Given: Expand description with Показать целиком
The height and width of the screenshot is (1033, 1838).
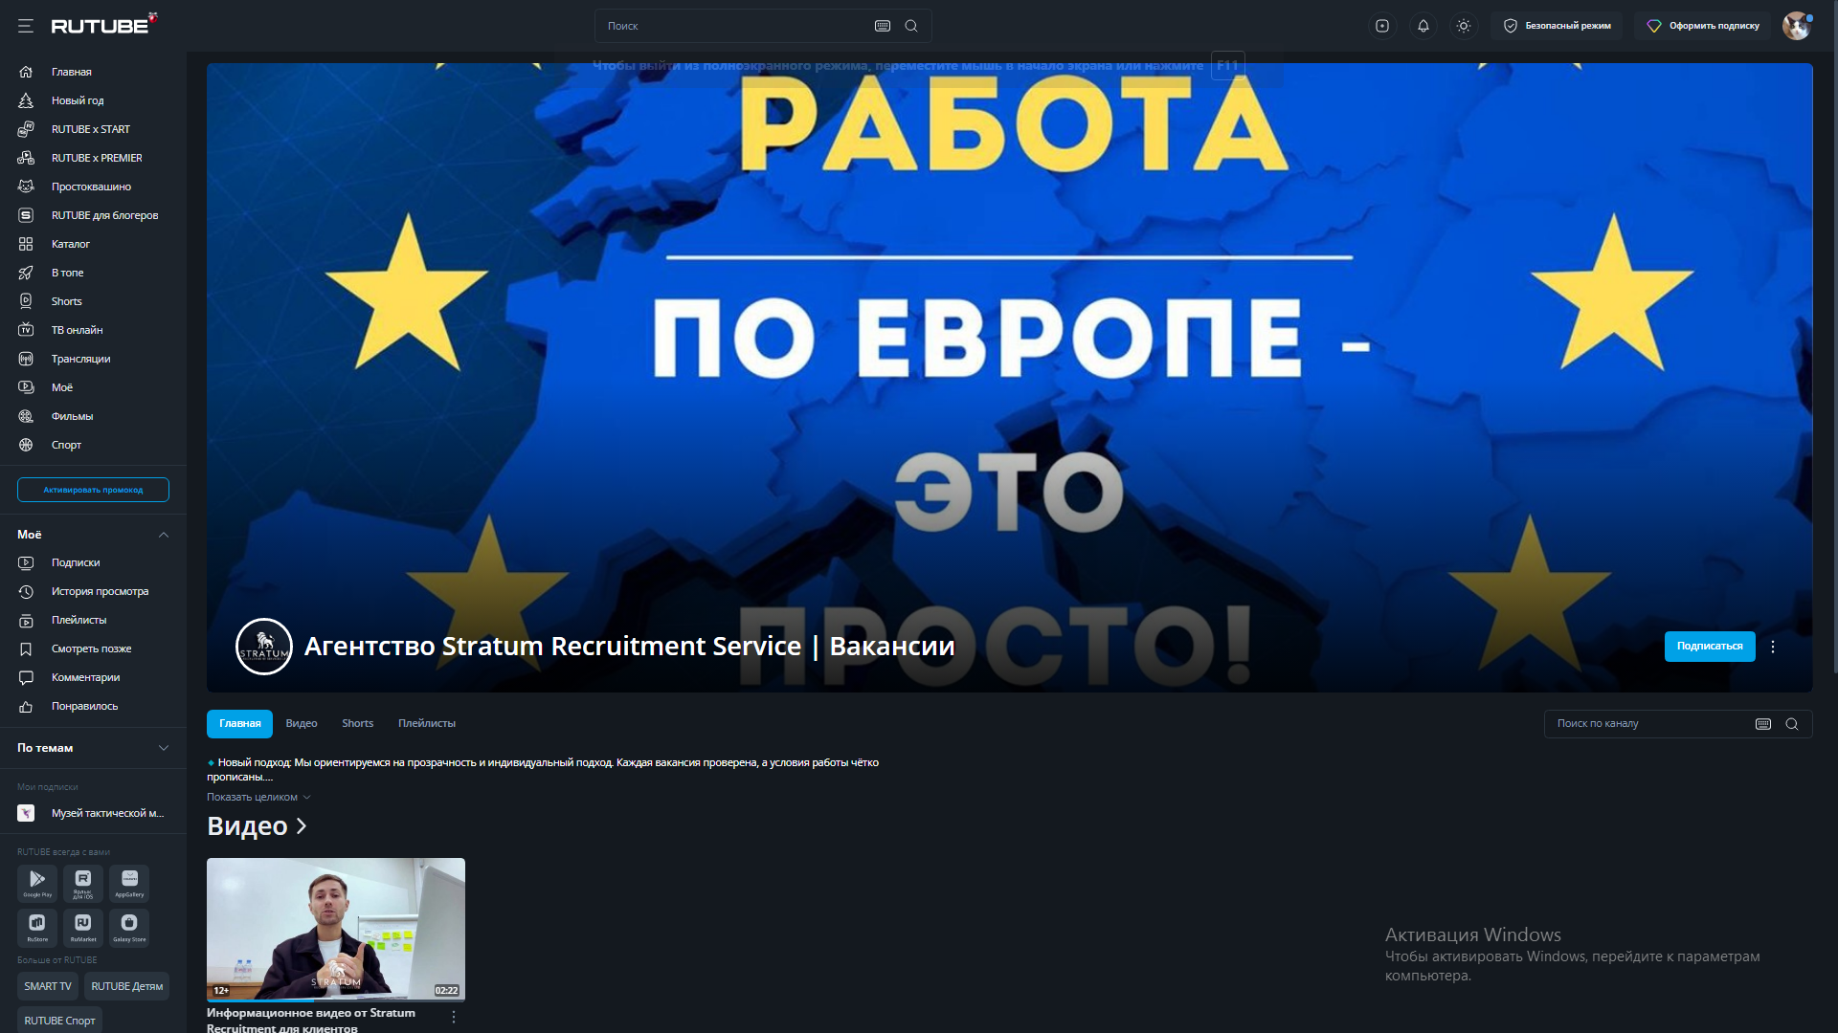Looking at the screenshot, I should click(x=258, y=797).
